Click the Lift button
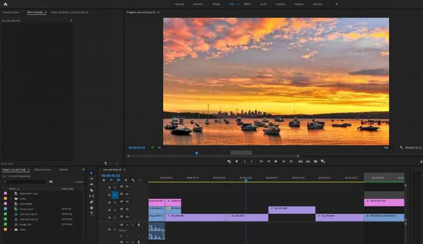Screen dimensions: 423x244 pos(300,161)
